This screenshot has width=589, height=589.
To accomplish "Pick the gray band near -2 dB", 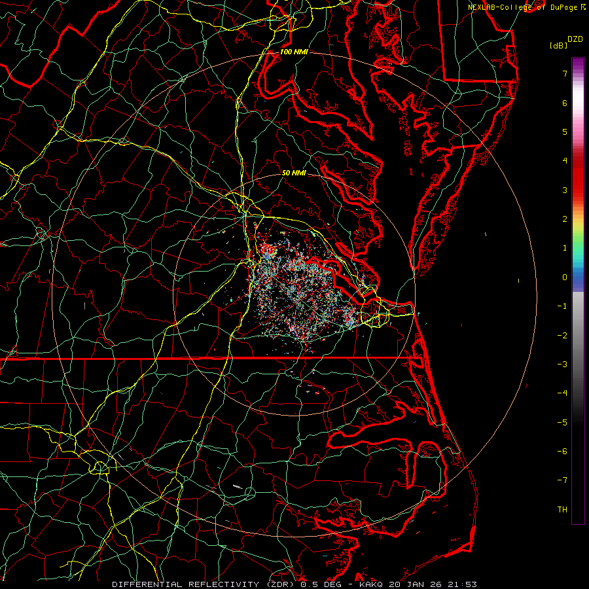I will [x=578, y=336].
